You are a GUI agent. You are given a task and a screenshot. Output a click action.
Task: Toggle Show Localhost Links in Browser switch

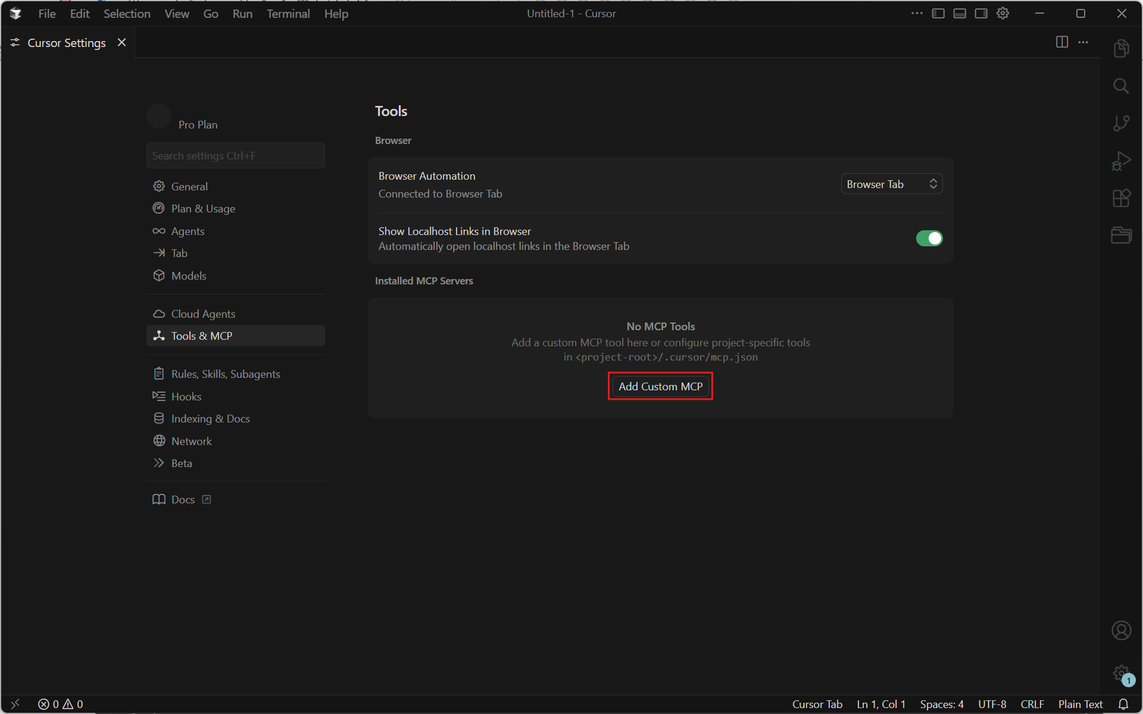click(929, 239)
